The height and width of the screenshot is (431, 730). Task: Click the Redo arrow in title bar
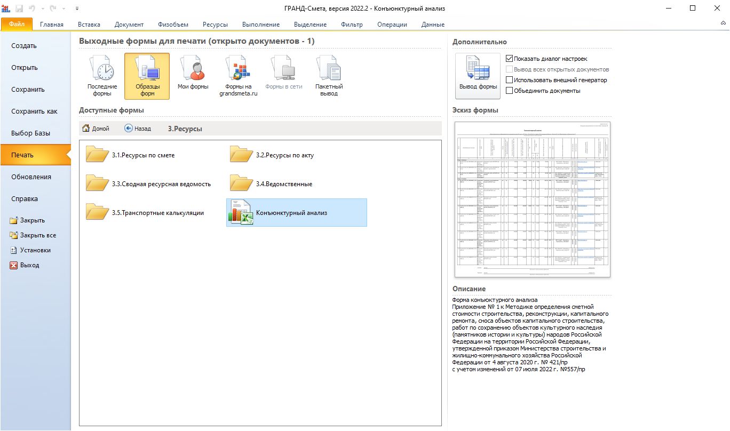click(52, 9)
